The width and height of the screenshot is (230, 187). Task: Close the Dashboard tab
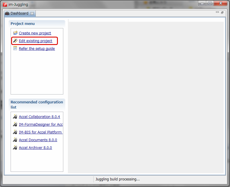tap(32, 13)
